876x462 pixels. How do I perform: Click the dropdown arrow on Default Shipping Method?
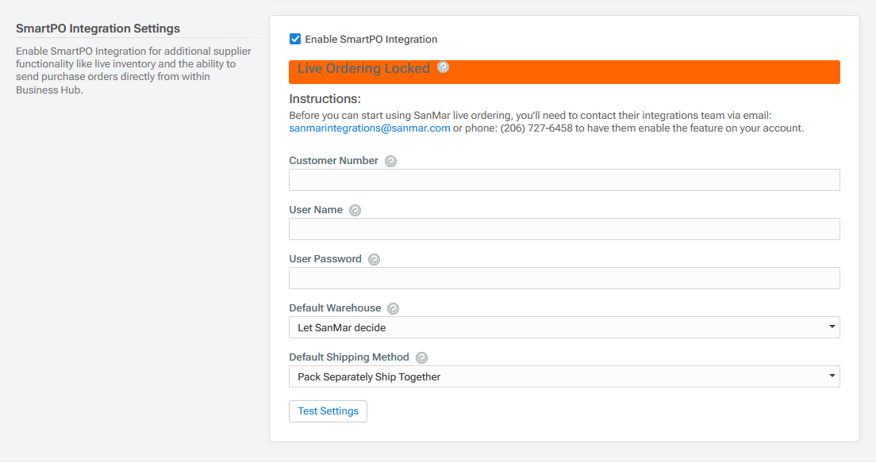pyautogui.click(x=832, y=376)
